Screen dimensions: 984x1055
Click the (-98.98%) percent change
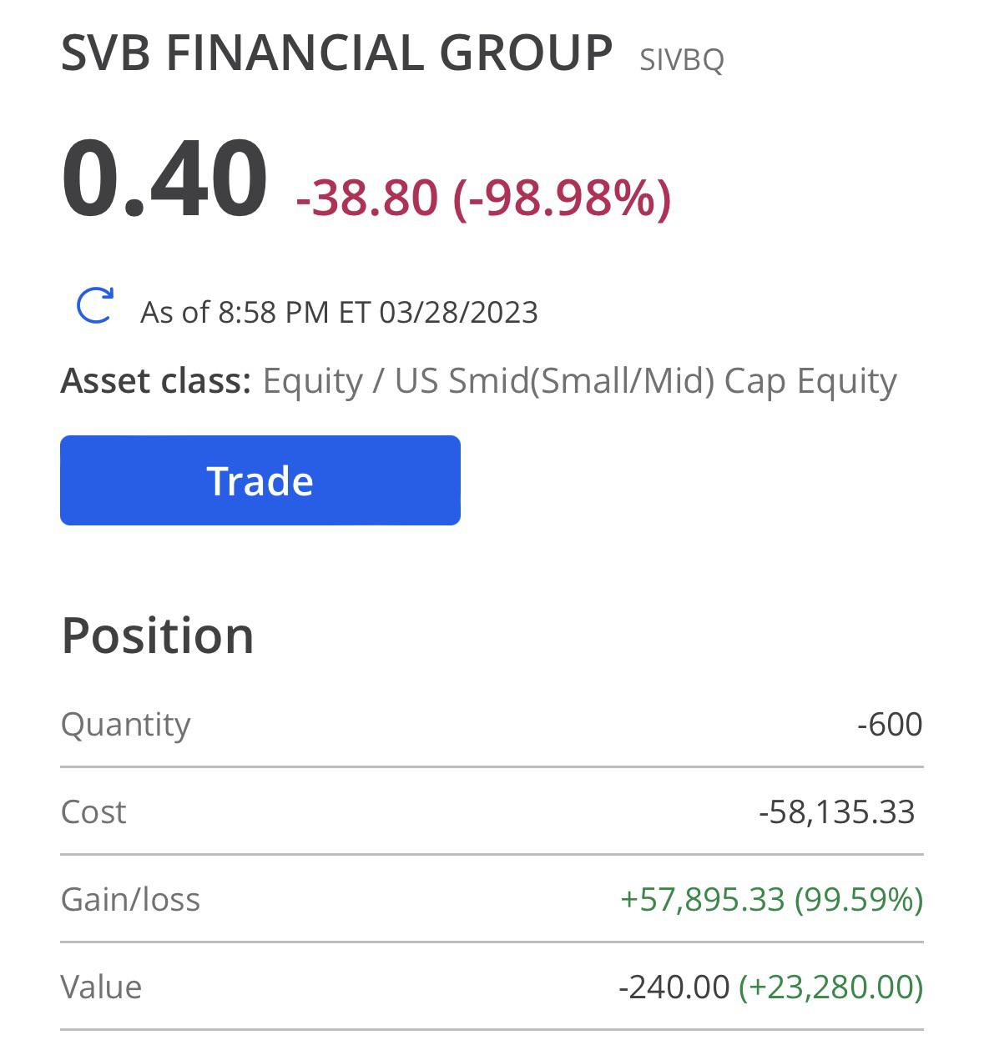(x=562, y=198)
